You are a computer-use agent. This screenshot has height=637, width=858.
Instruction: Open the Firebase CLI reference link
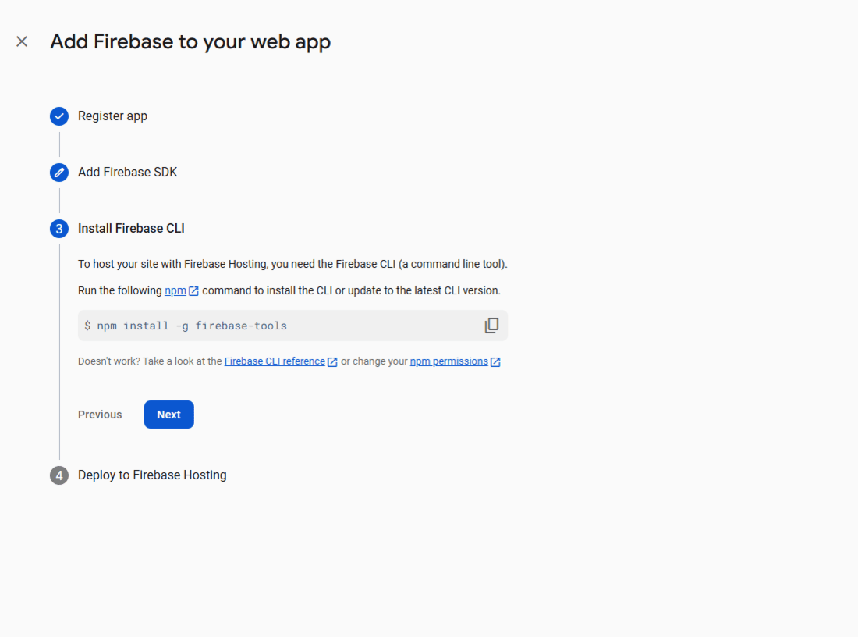click(275, 361)
